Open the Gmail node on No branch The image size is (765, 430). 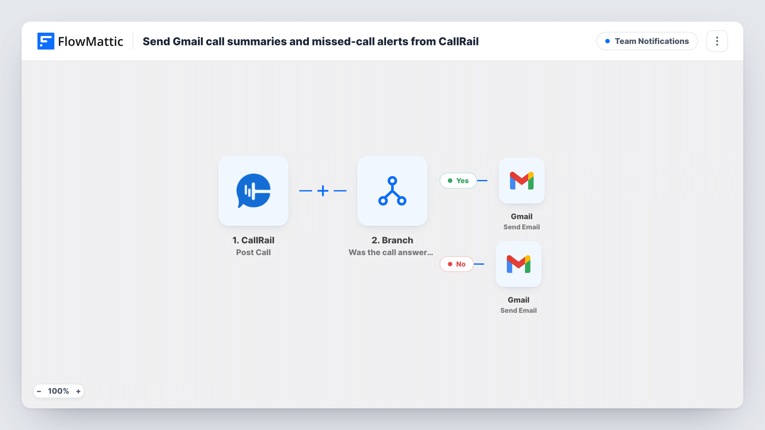click(519, 264)
